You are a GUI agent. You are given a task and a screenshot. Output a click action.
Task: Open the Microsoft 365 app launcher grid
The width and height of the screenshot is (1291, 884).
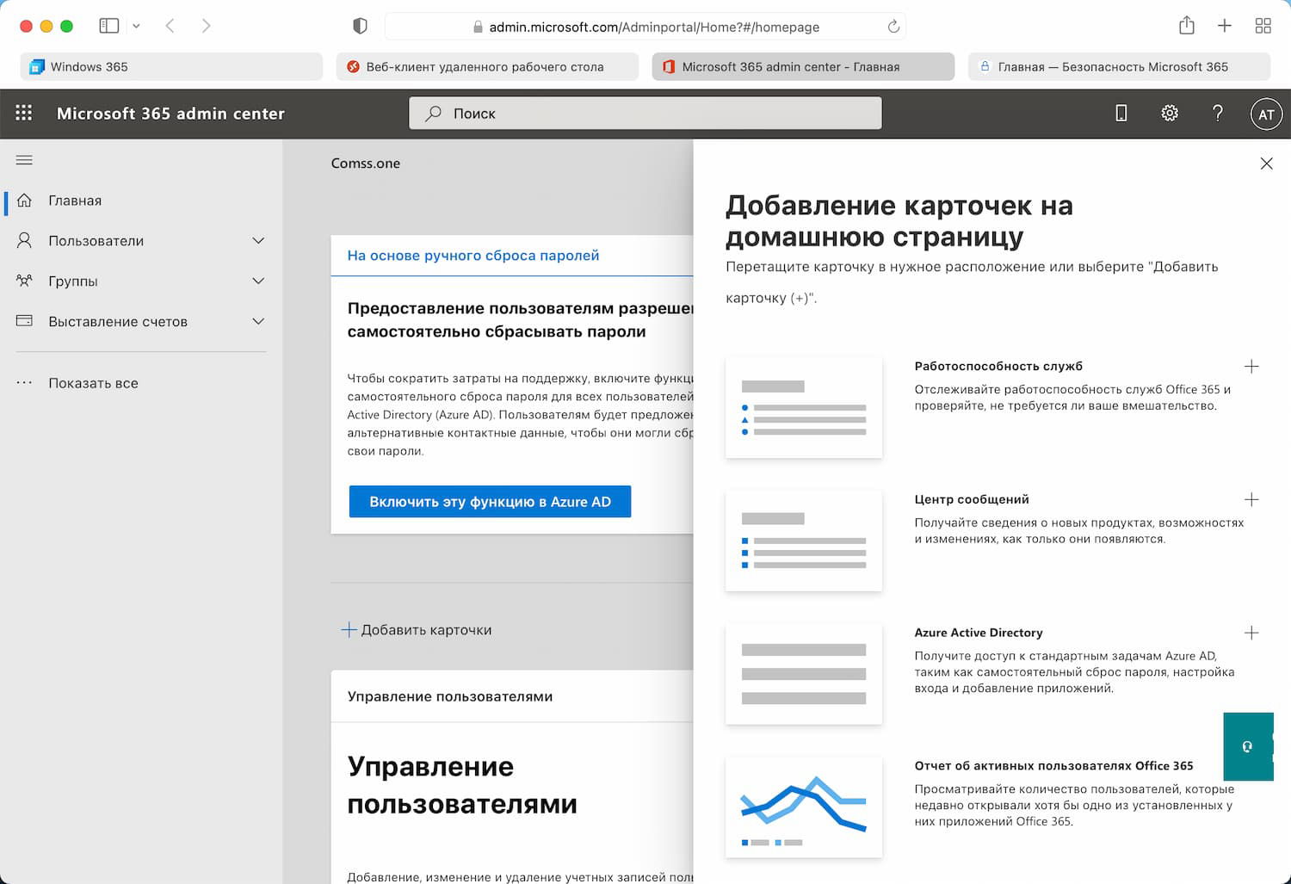pos(24,113)
